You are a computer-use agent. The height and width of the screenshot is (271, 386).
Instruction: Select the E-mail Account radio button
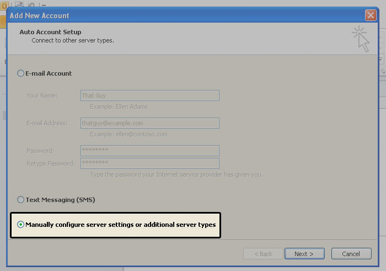pyautogui.click(x=21, y=73)
